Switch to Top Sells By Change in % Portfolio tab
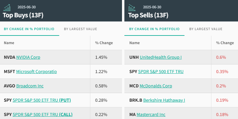Viewport: 238px width, 119px height. coord(154,29)
